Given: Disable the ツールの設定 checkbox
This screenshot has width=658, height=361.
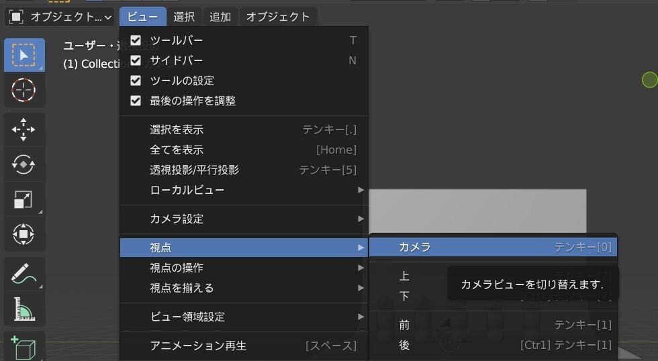Looking at the screenshot, I should [136, 81].
